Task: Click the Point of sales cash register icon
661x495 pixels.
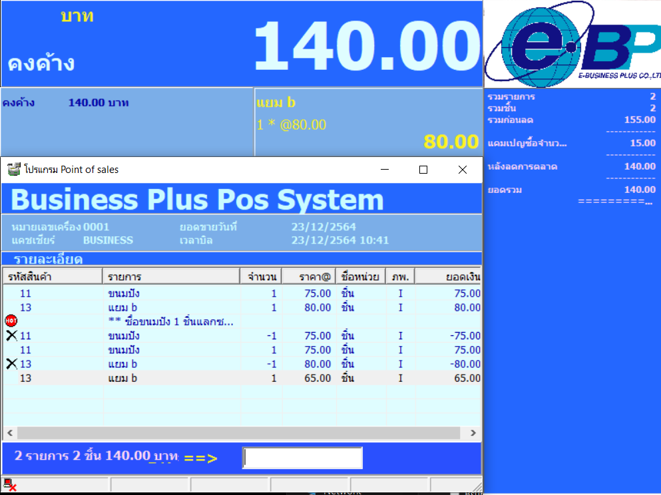Action: click(14, 170)
